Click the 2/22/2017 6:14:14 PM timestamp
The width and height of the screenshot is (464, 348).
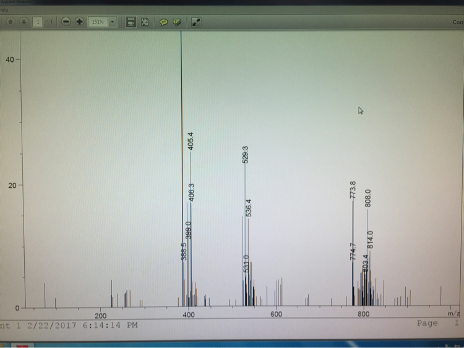[x=82, y=326]
